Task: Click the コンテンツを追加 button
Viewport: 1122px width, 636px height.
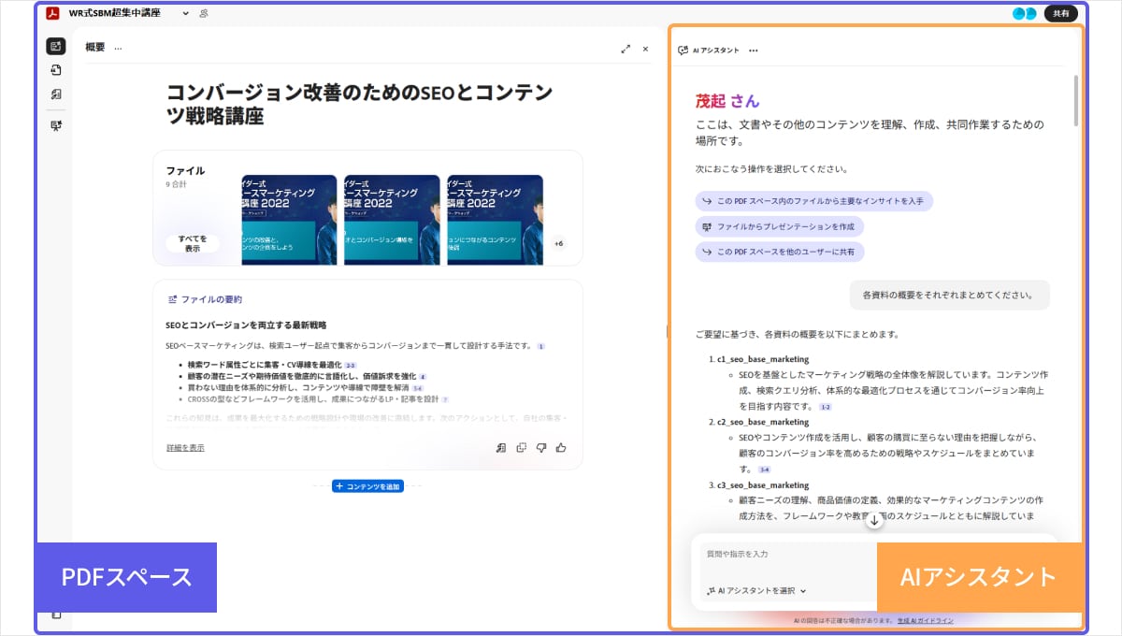Action: (367, 486)
